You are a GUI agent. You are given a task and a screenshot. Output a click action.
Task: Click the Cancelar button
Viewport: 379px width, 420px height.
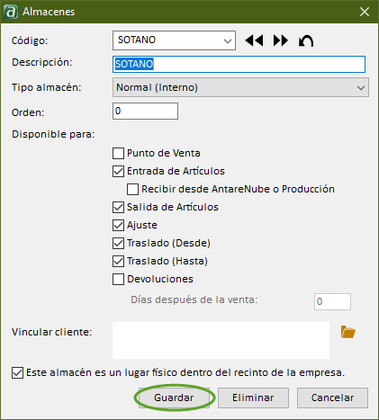click(x=332, y=398)
